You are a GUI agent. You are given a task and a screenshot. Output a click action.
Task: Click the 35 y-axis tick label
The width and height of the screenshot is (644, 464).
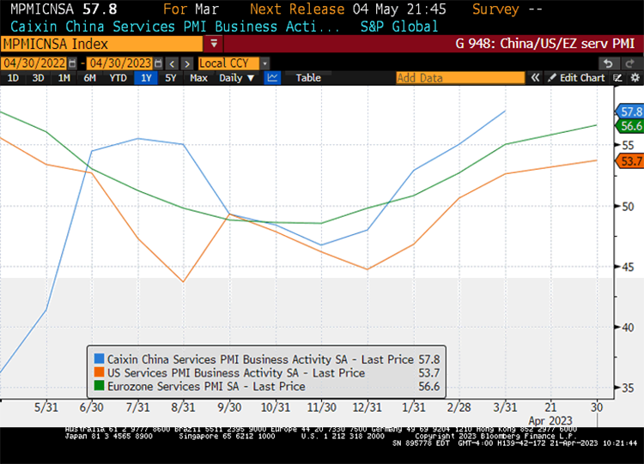tap(628, 389)
